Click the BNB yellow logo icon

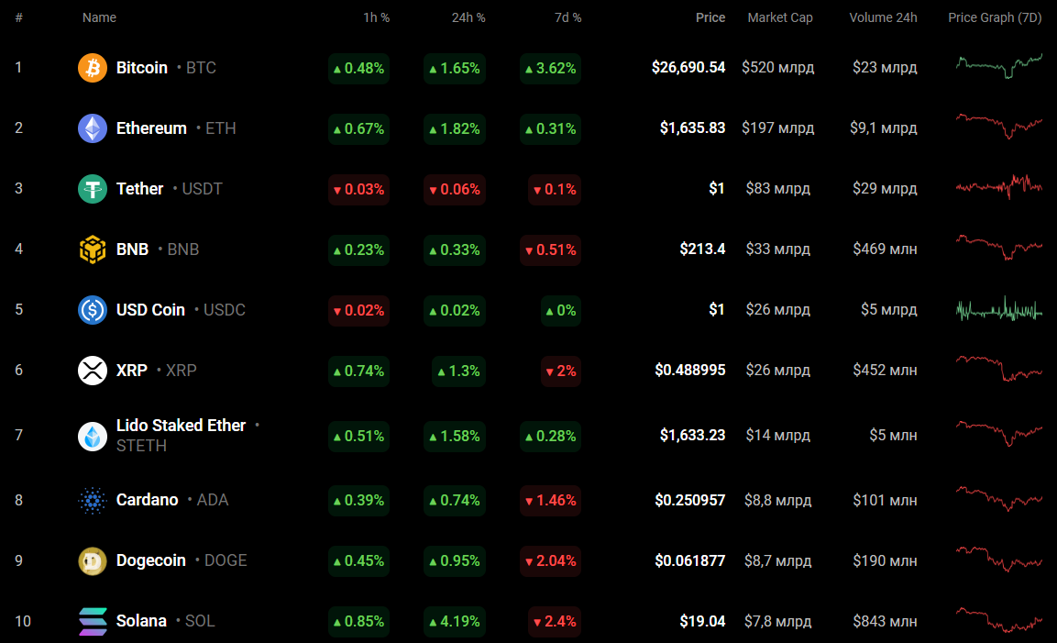coord(93,249)
